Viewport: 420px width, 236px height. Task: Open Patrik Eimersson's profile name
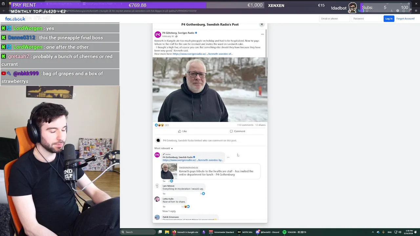[x=171, y=217]
